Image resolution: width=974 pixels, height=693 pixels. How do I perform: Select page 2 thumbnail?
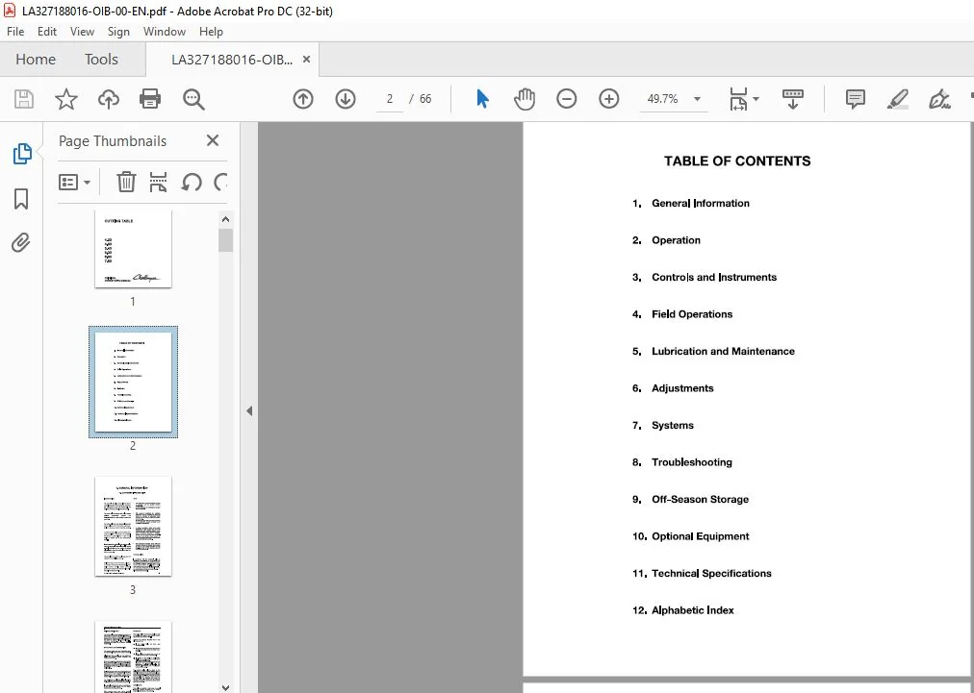pyautogui.click(x=133, y=383)
